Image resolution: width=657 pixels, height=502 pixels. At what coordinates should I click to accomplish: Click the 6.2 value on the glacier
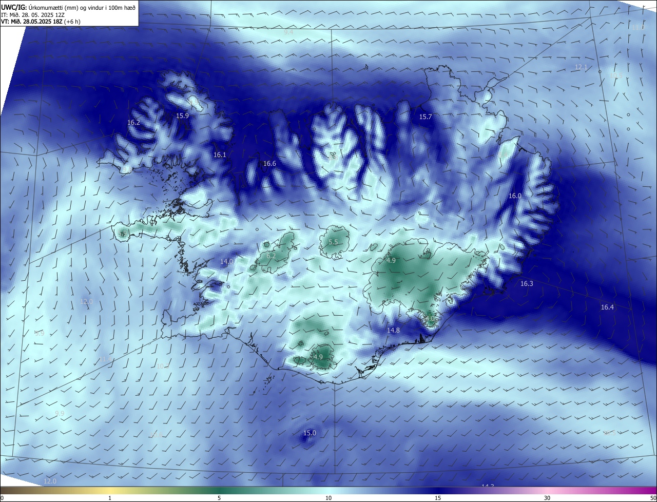[271, 256]
